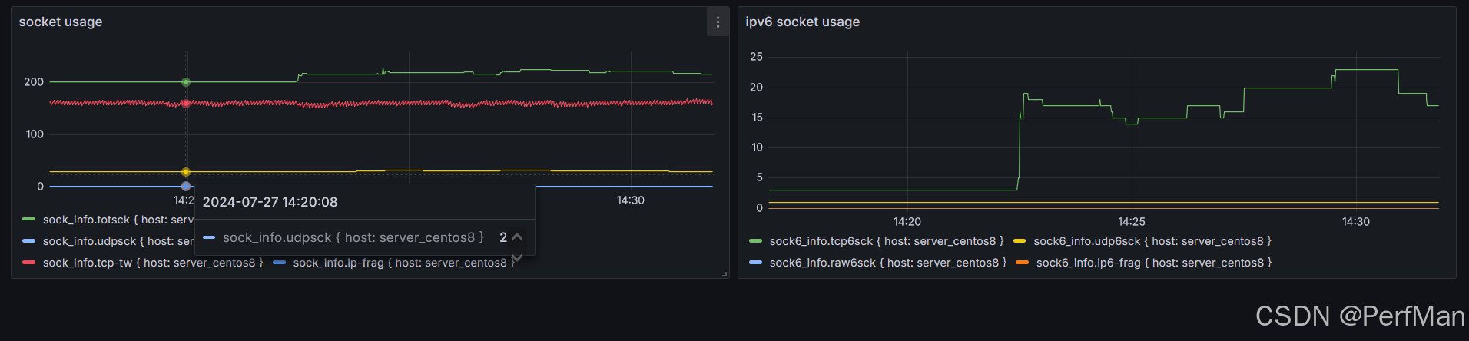Toggle sock_info.totsck legend series

point(118,220)
